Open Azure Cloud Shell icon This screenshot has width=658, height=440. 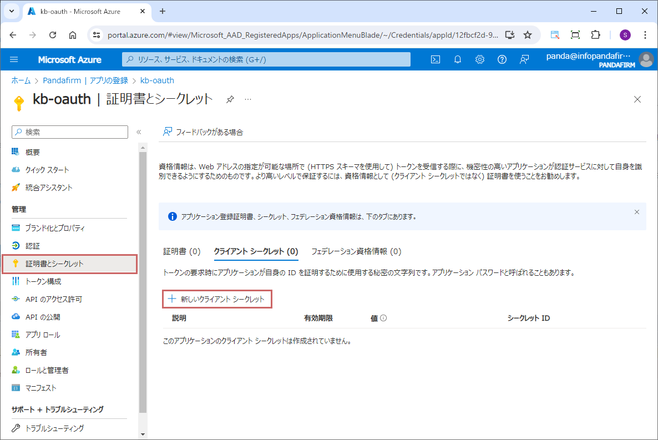pos(436,59)
